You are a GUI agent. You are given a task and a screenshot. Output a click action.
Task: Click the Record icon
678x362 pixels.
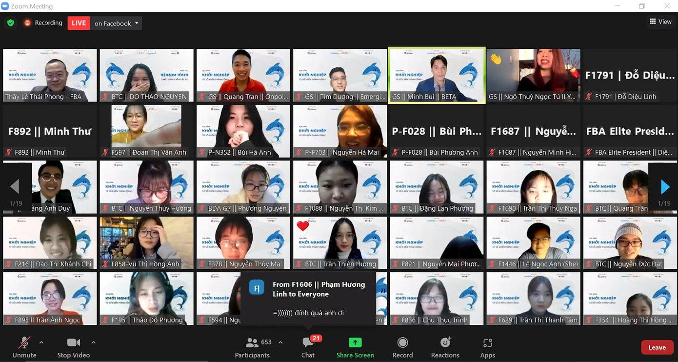(x=402, y=342)
